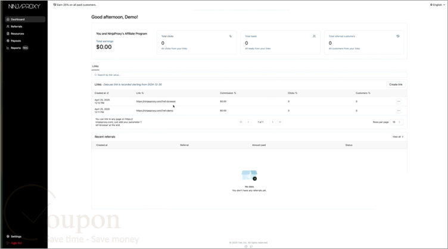Image resolution: width=448 pixels, height=249 pixels.
Task: Click the Total leads card
Action: [x=280, y=42]
